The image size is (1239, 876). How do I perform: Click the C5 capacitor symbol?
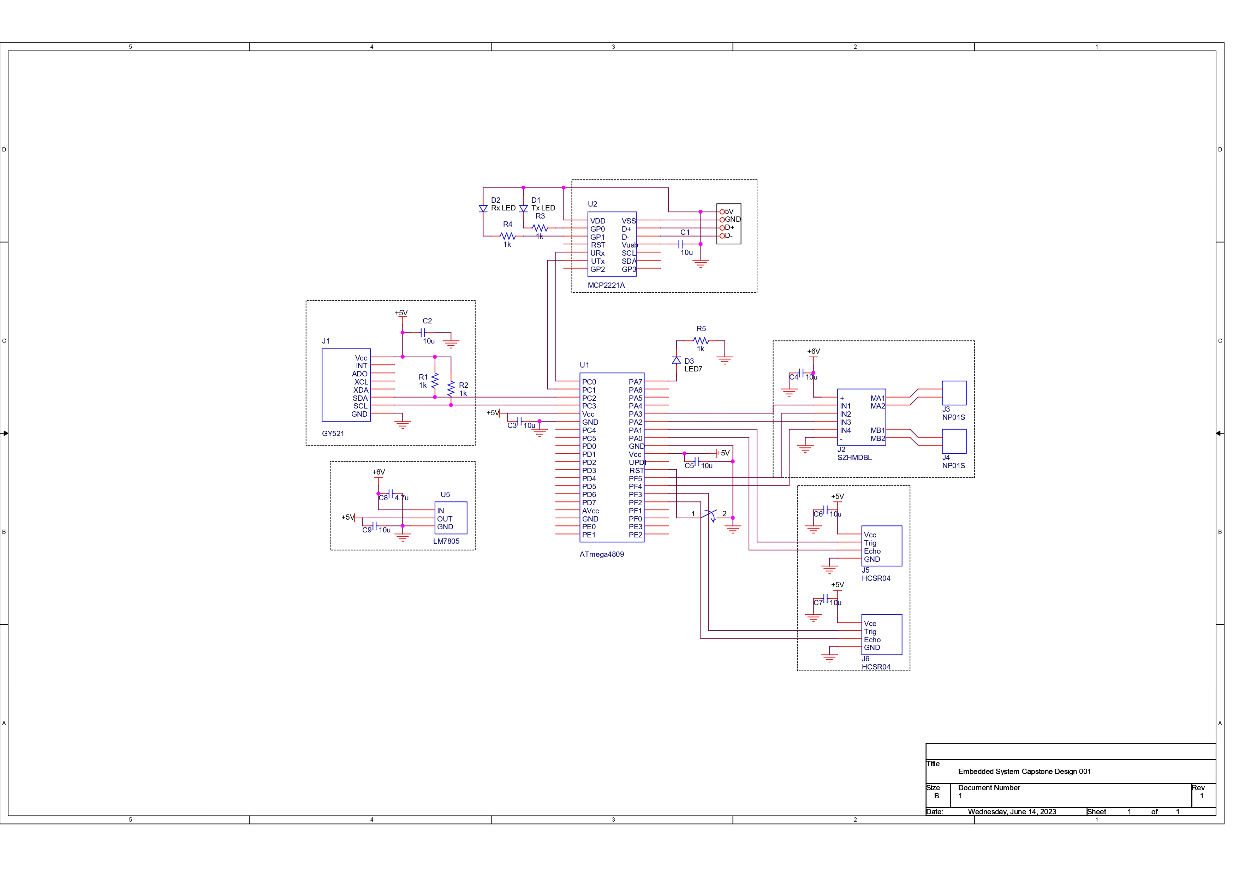[x=697, y=461]
